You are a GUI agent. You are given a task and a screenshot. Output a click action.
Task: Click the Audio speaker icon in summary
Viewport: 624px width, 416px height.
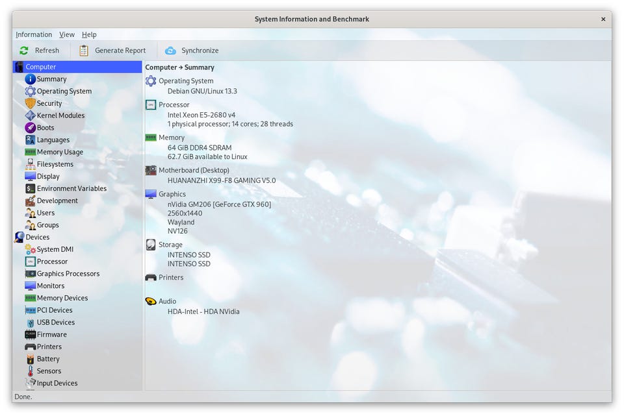[151, 301]
